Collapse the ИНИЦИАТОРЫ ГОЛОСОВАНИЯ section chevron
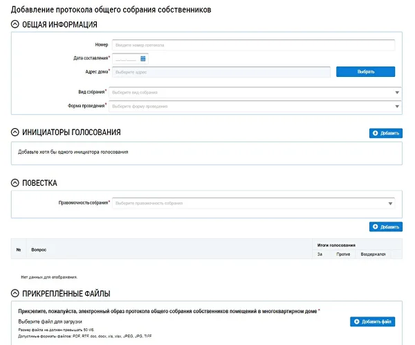 [16, 132]
